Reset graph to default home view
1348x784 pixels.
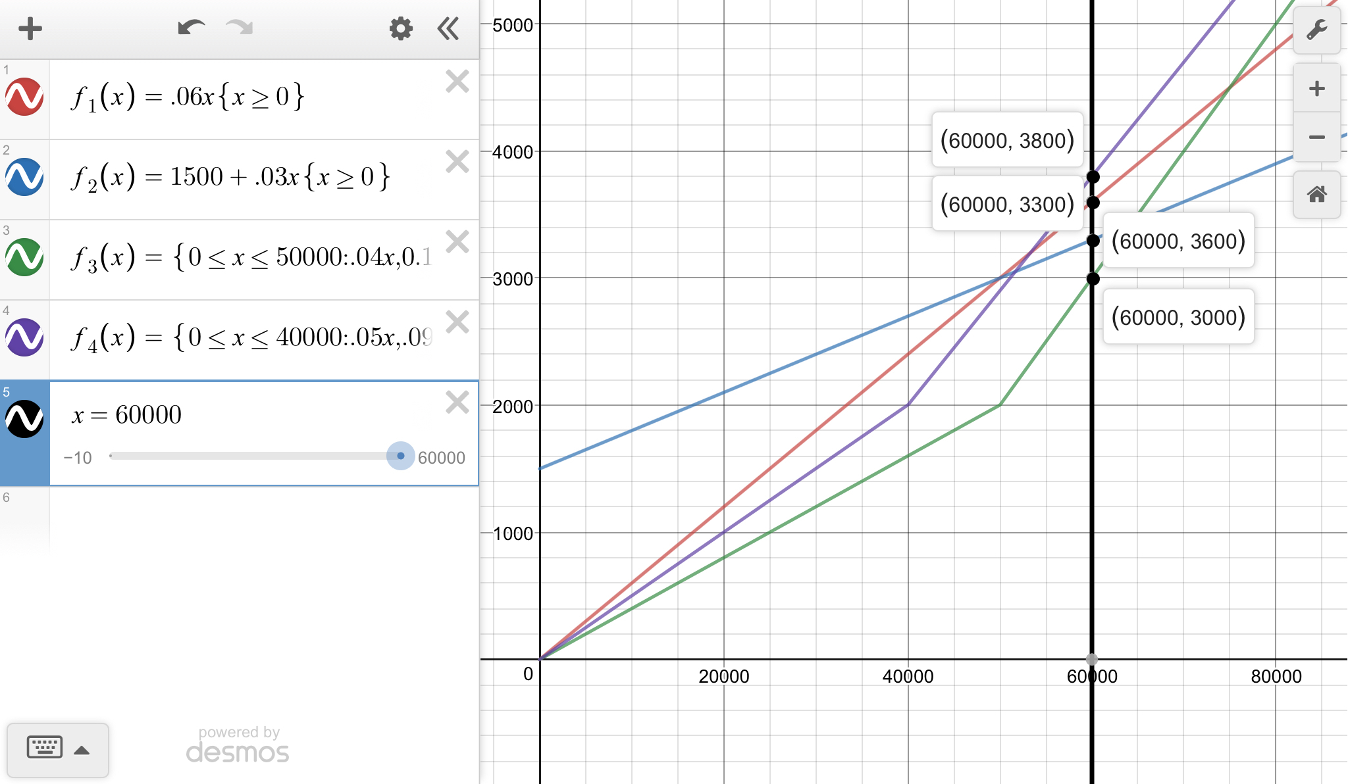coord(1316,194)
